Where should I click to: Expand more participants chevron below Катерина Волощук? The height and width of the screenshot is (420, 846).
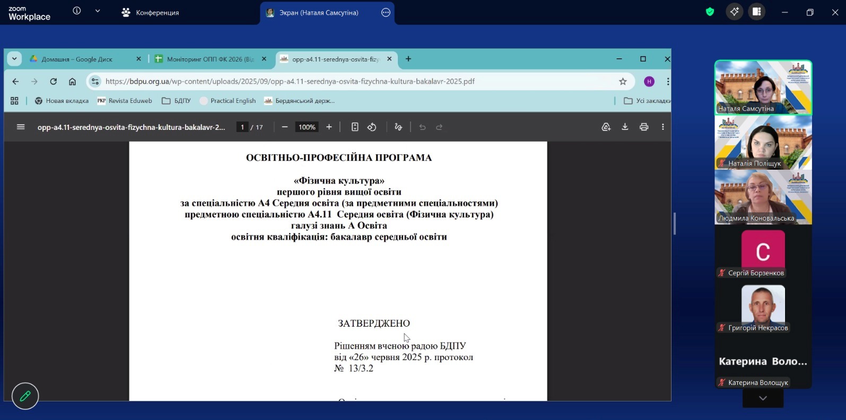tap(763, 398)
